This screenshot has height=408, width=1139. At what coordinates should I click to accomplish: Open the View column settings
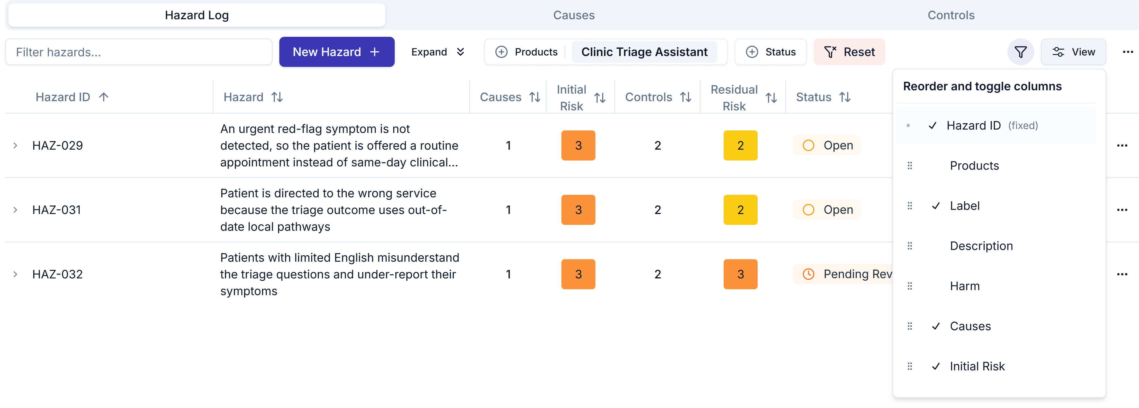(1073, 52)
